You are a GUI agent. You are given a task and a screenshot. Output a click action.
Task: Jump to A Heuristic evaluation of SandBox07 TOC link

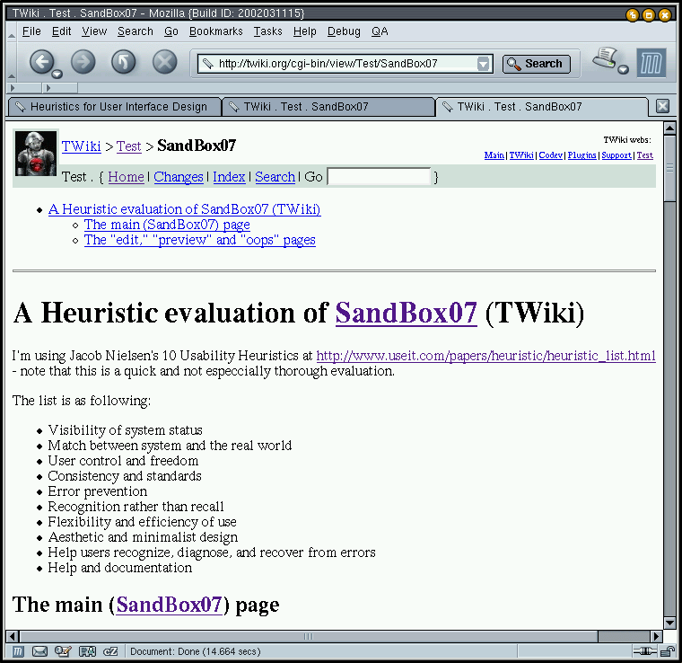pyautogui.click(x=185, y=209)
